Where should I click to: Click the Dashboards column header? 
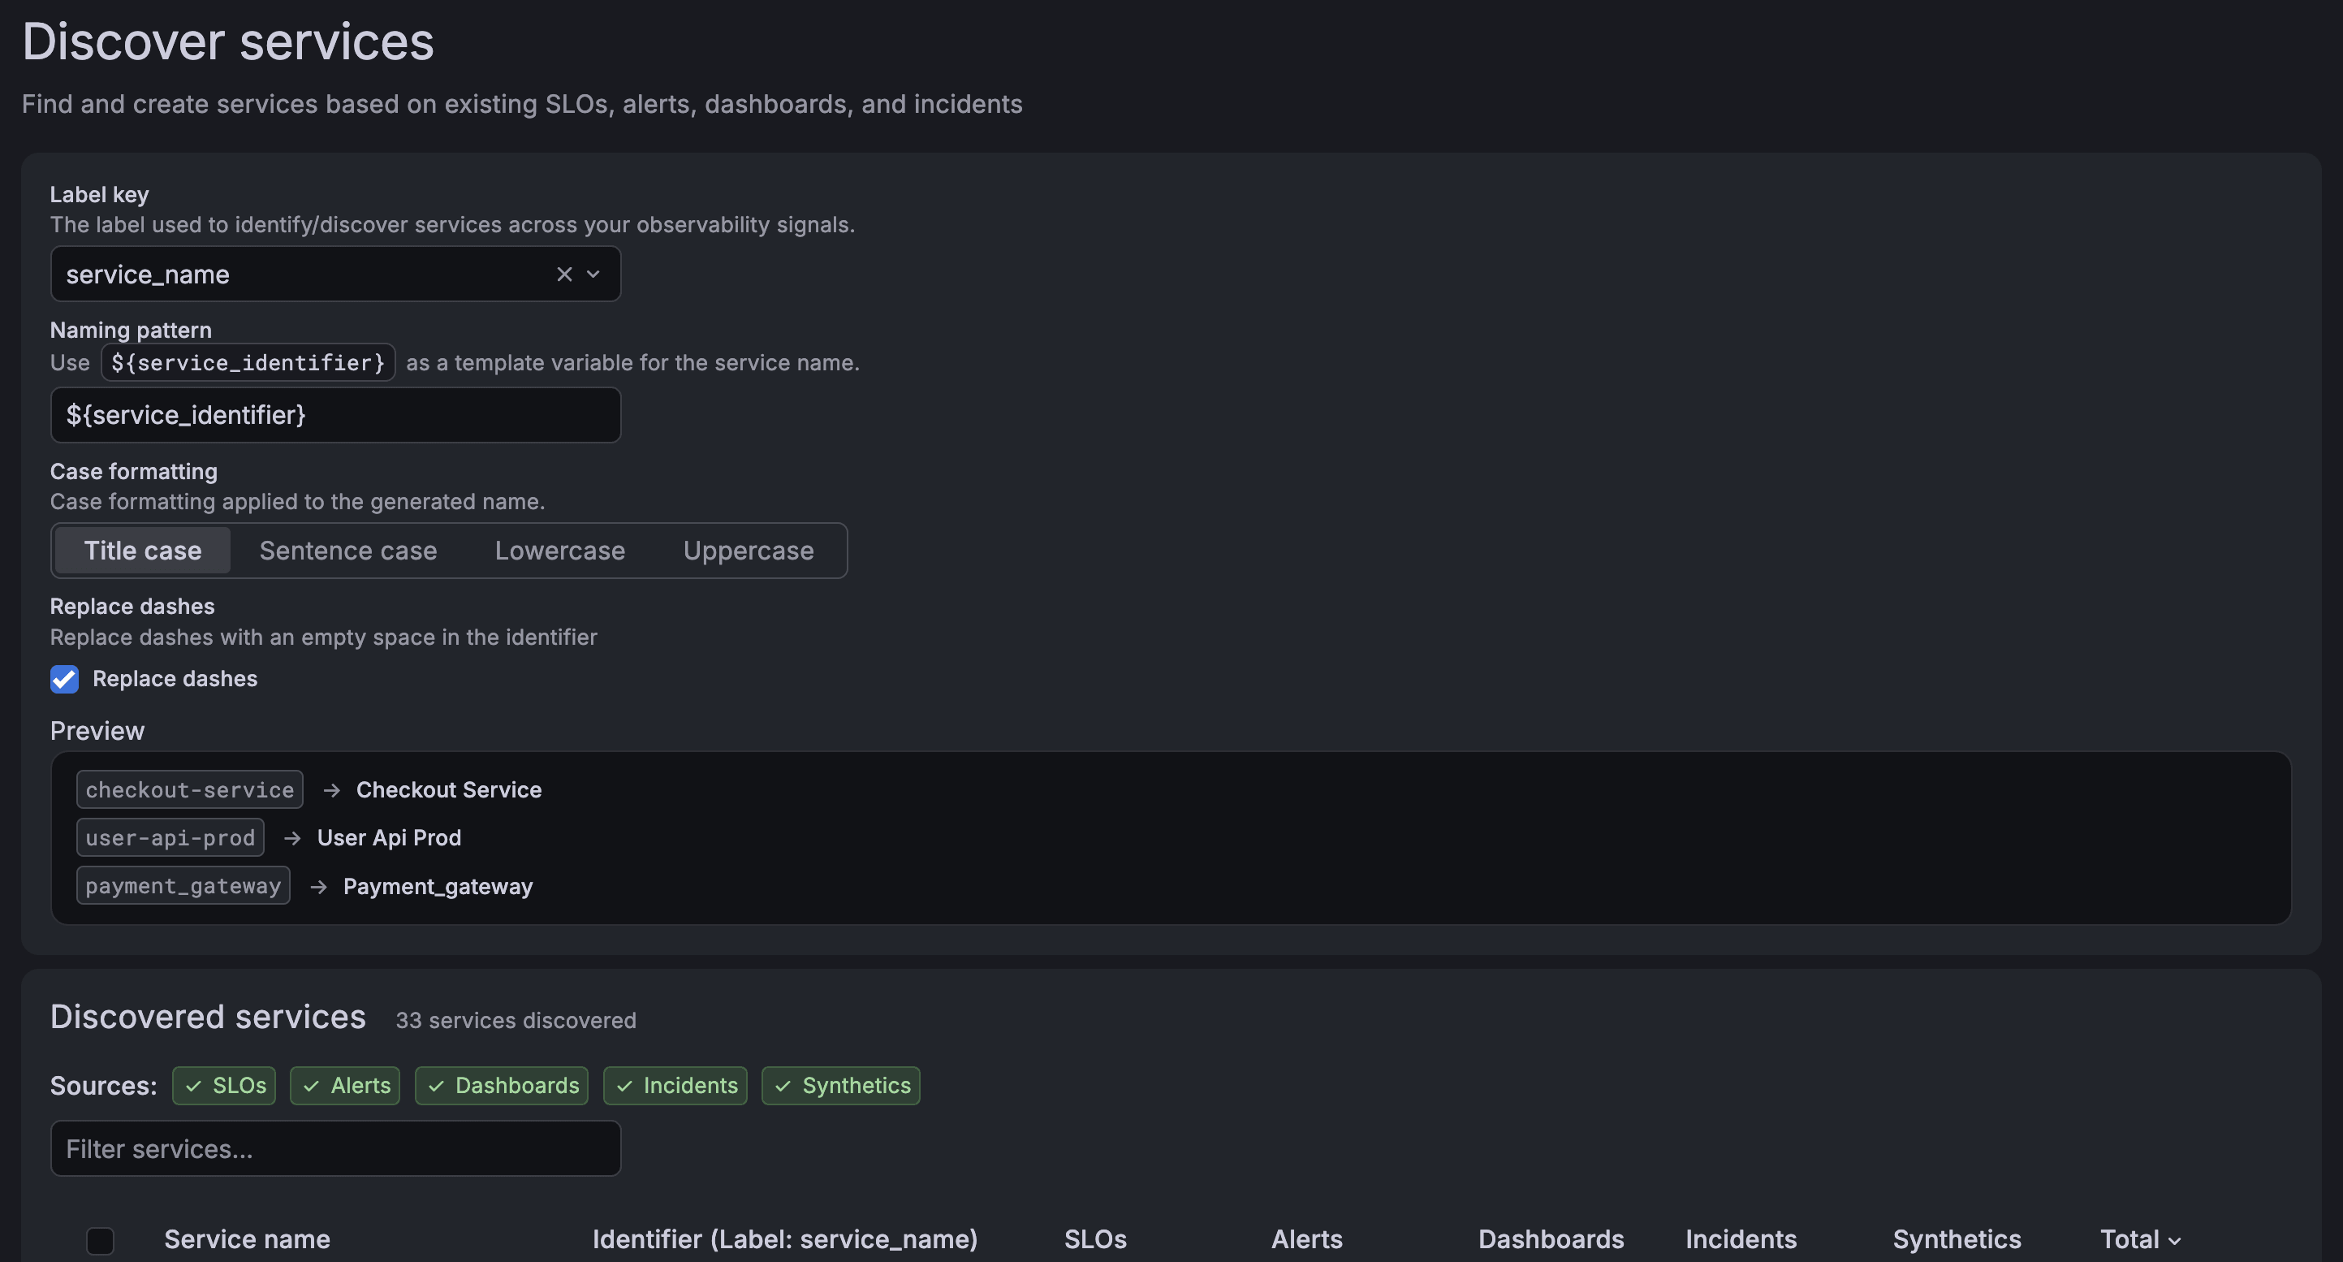point(1551,1239)
